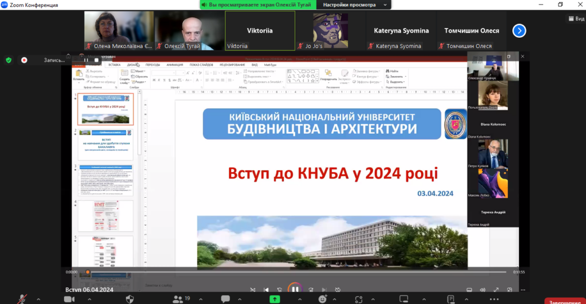
Task: Expand video options arrow beside camera
Action: point(89,299)
